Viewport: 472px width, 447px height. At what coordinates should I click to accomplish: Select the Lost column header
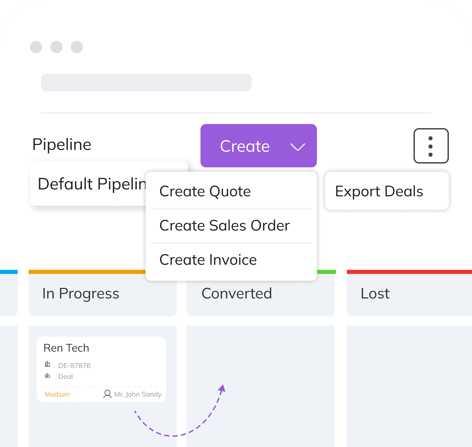click(x=375, y=294)
